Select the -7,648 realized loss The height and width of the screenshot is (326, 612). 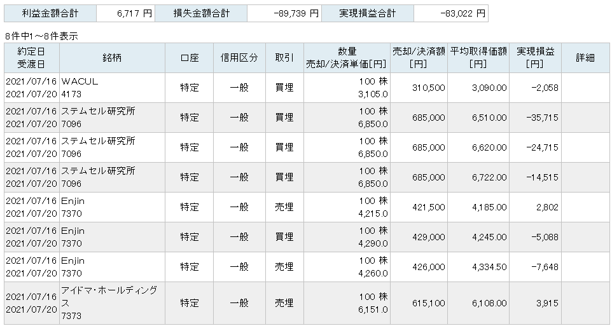click(545, 267)
